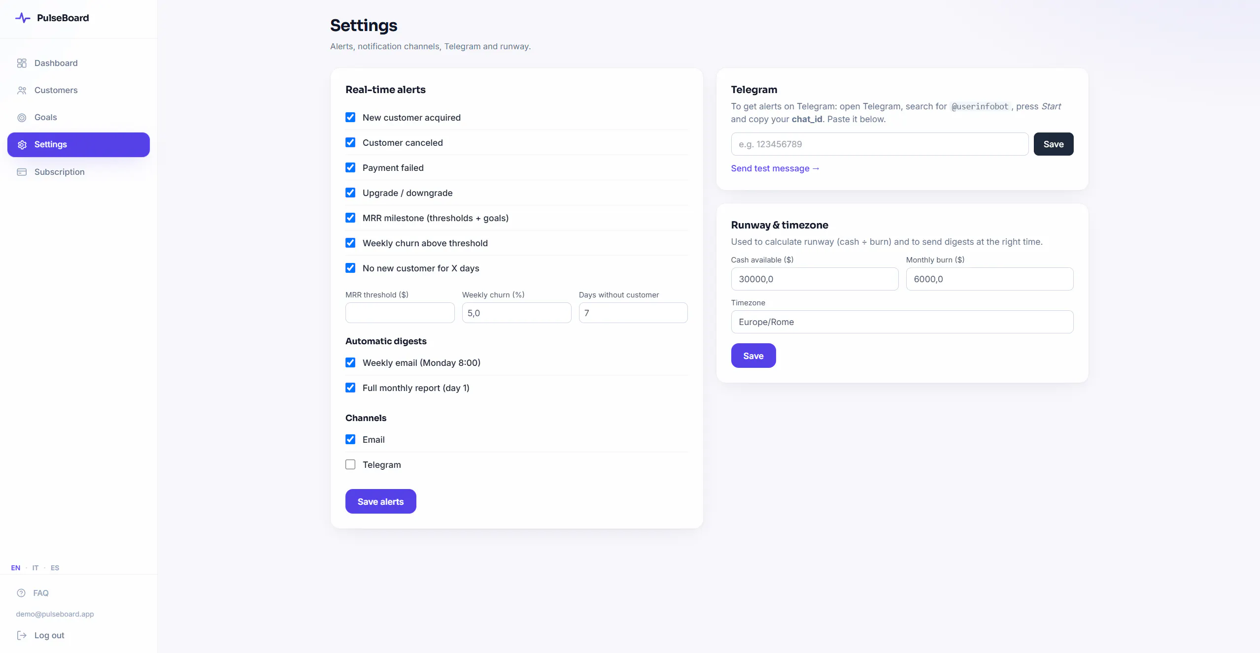
Task: Click the Save alerts button
Action: point(380,501)
